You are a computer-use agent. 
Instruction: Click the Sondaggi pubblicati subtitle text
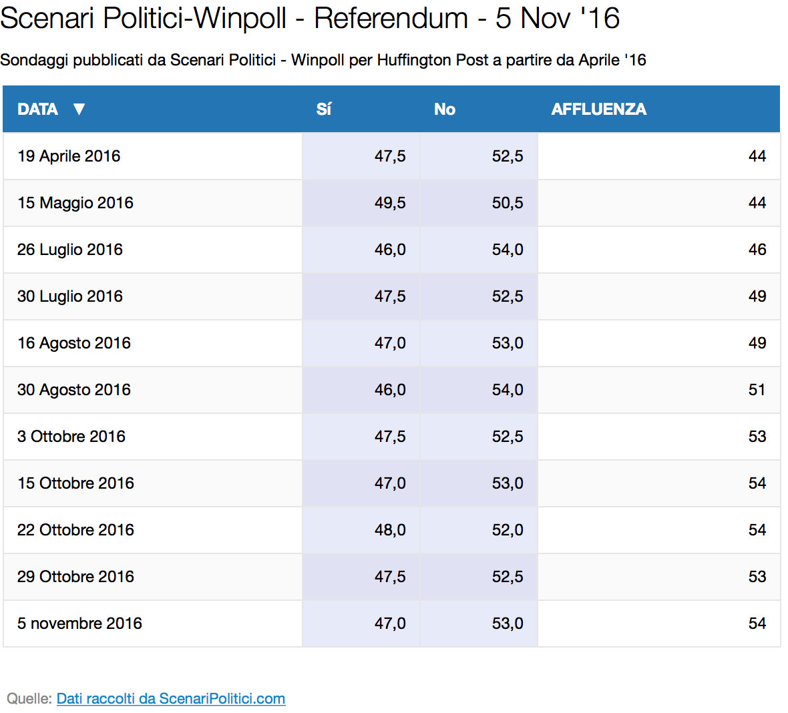click(323, 60)
